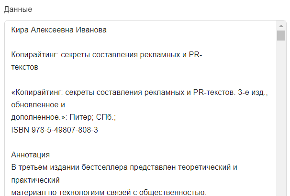Place cursor at обновленное и line

click(x=38, y=105)
